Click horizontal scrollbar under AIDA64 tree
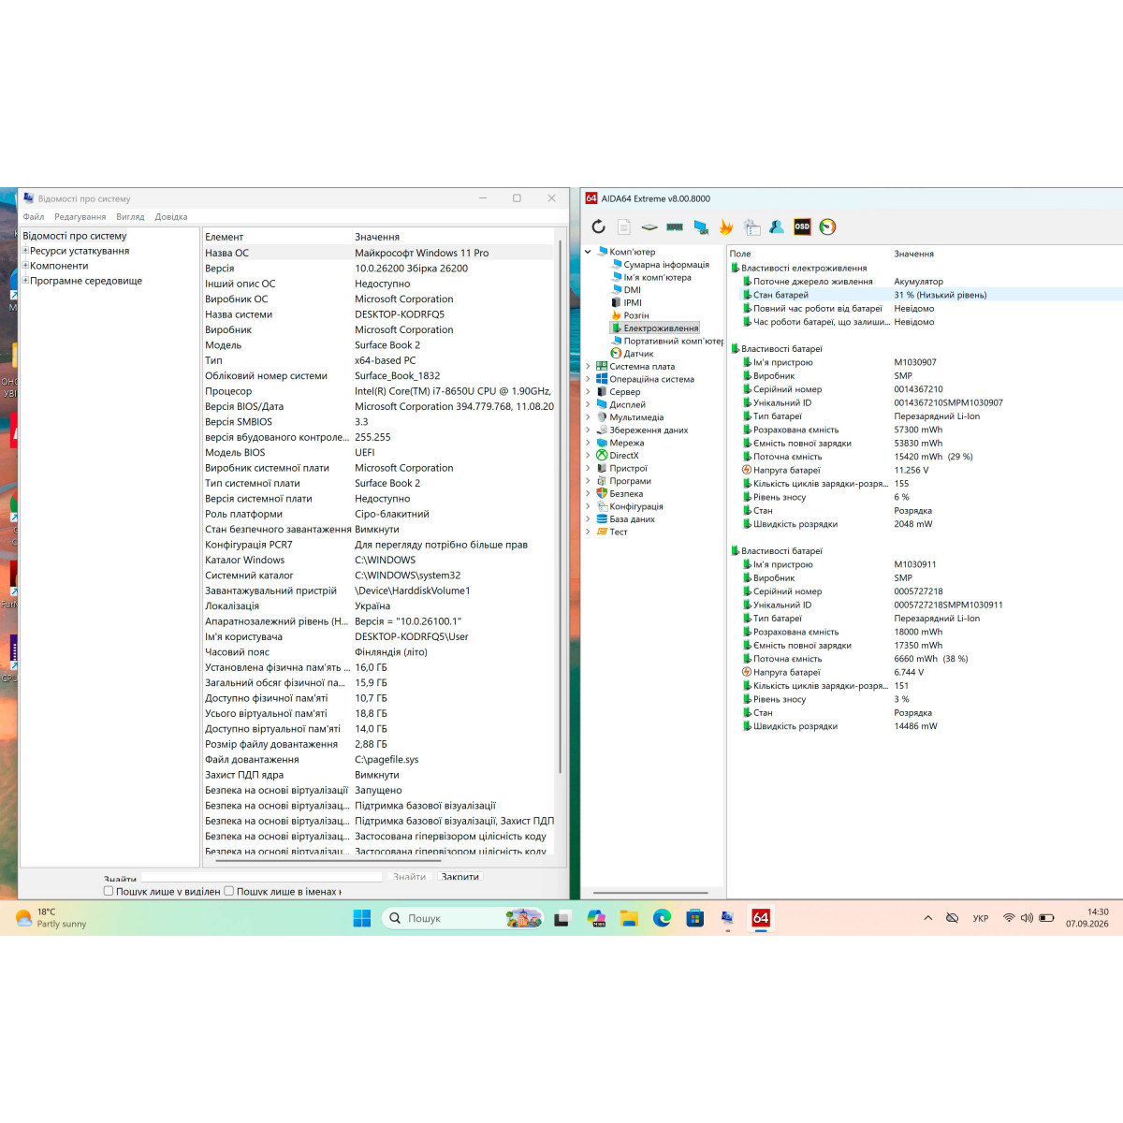 pos(652,893)
